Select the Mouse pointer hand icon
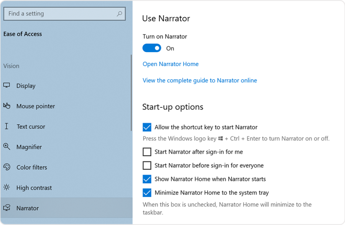The width and height of the screenshot is (345, 225). (x=7, y=106)
